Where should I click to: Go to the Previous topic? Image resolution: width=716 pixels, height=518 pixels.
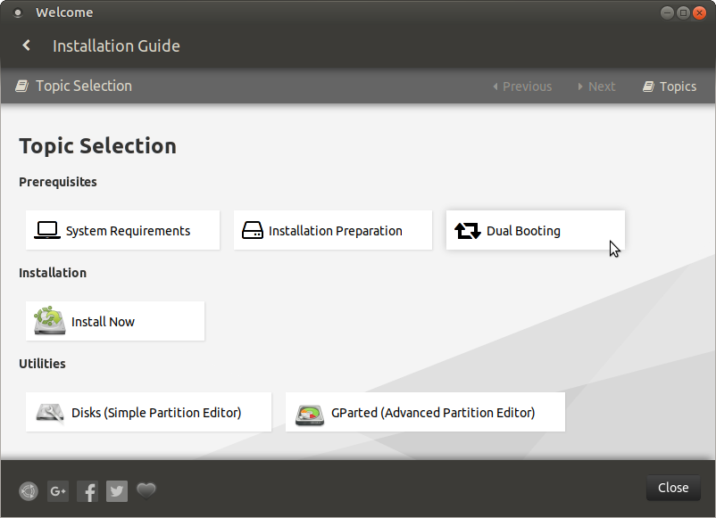(x=522, y=86)
